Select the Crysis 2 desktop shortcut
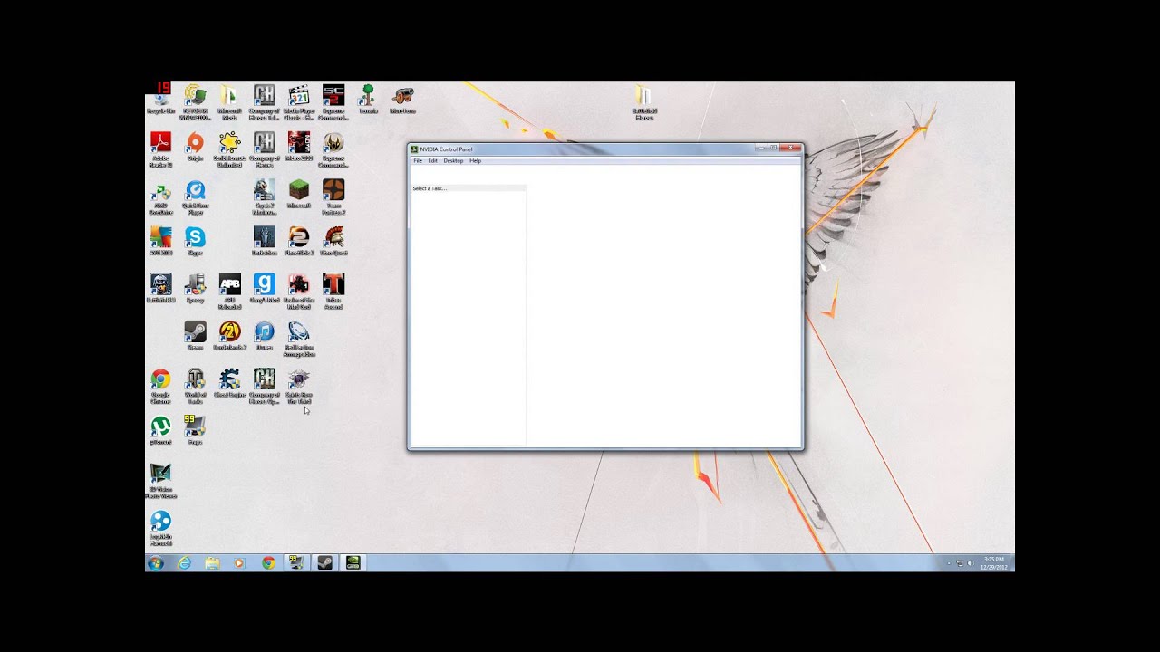Screen dimensions: 1160x652 264,197
